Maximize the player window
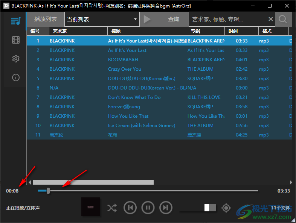Viewport: 296px width, 223px height. pyautogui.click(x=270, y=6)
